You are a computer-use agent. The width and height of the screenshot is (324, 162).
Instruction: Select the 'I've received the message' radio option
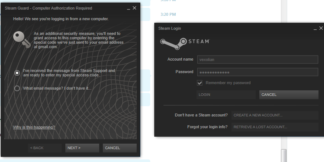[17, 73]
